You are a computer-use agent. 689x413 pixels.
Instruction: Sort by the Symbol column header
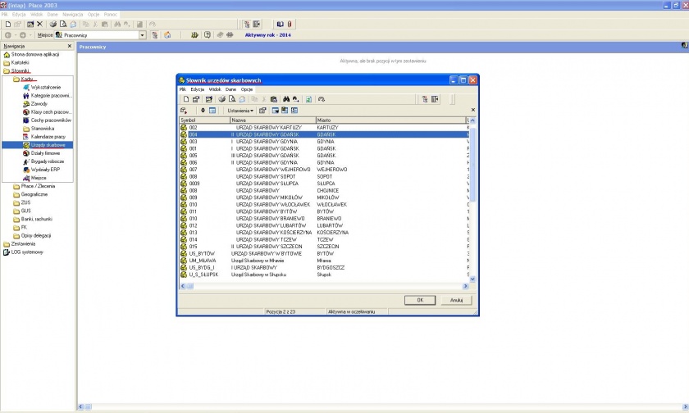pos(205,120)
